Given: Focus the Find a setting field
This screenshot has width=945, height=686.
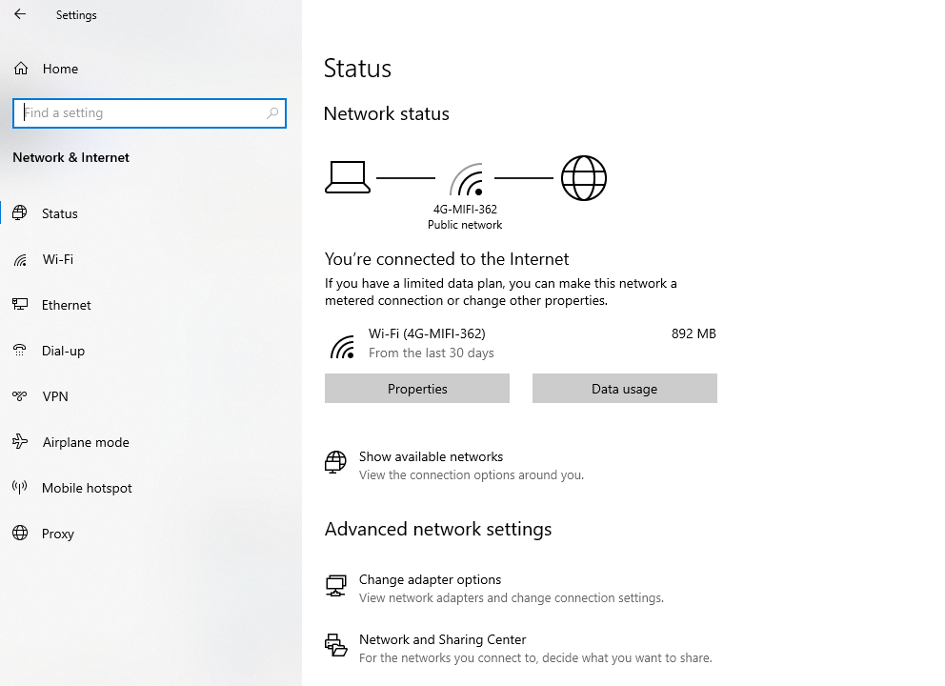Looking at the screenshot, I should tap(150, 113).
